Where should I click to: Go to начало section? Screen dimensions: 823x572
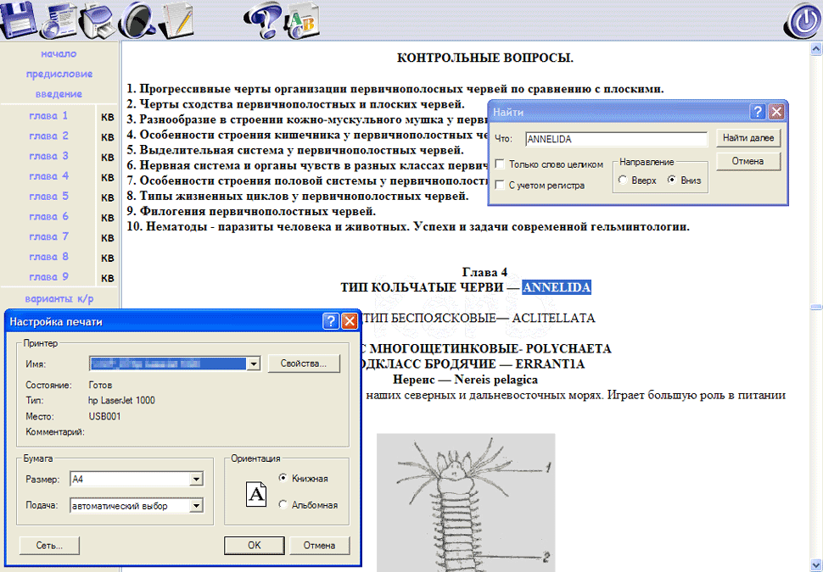(59, 53)
